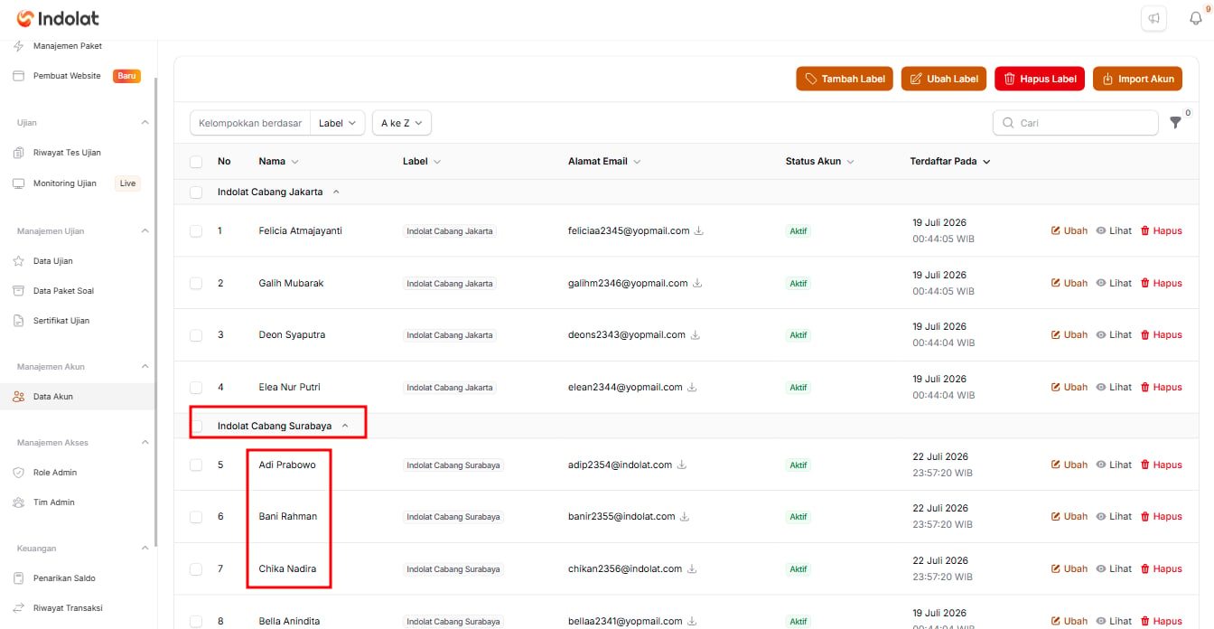Viewport: 1214px width, 629px height.
Task: Click Ubah for Elea Nur Putri
Action: 1069,387
